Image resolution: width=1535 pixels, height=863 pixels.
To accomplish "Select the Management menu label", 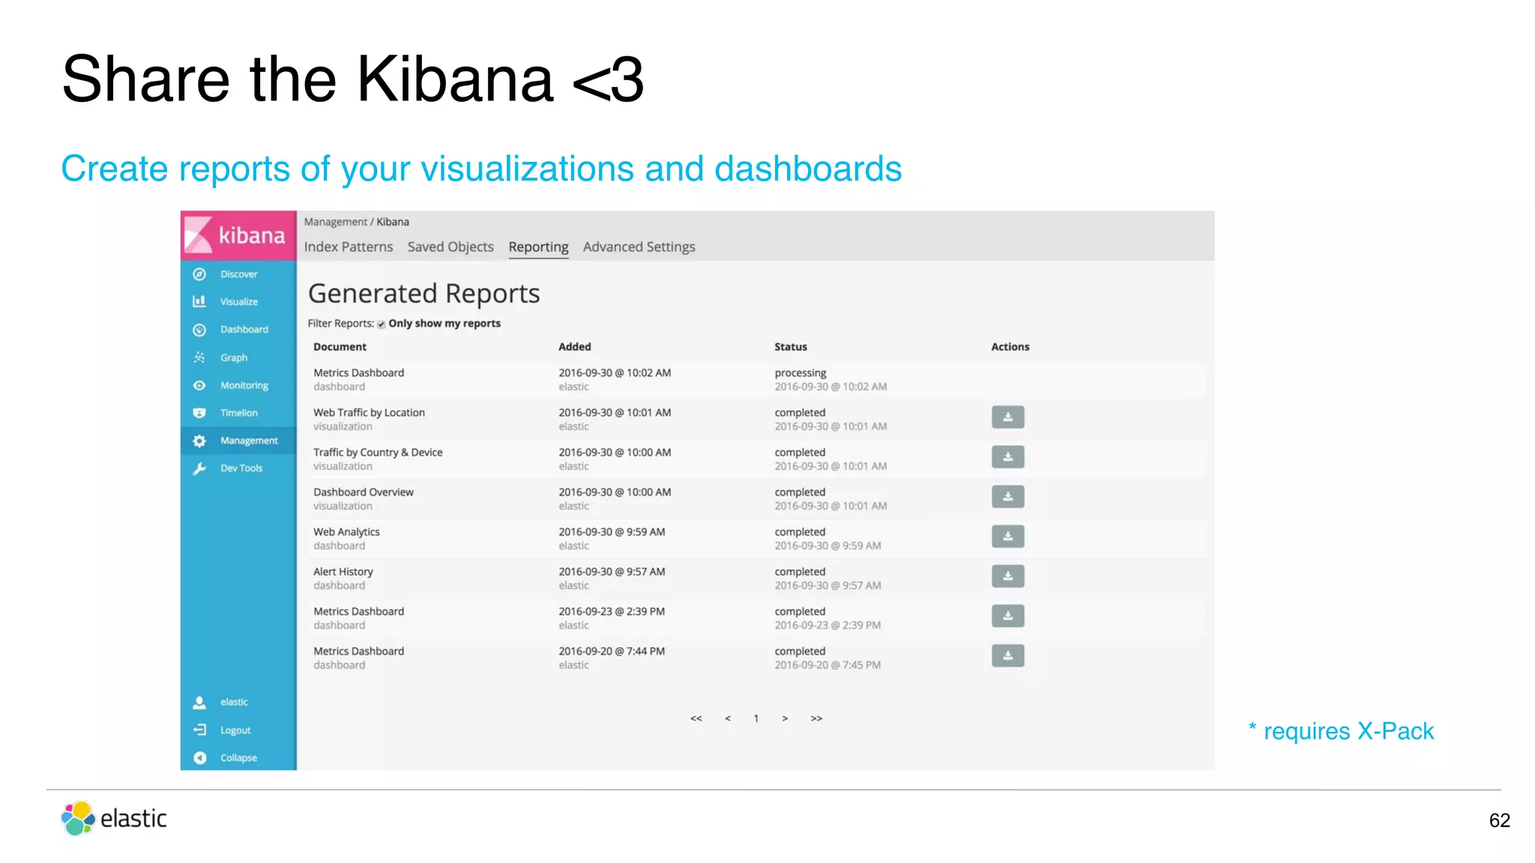I will (x=249, y=440).
